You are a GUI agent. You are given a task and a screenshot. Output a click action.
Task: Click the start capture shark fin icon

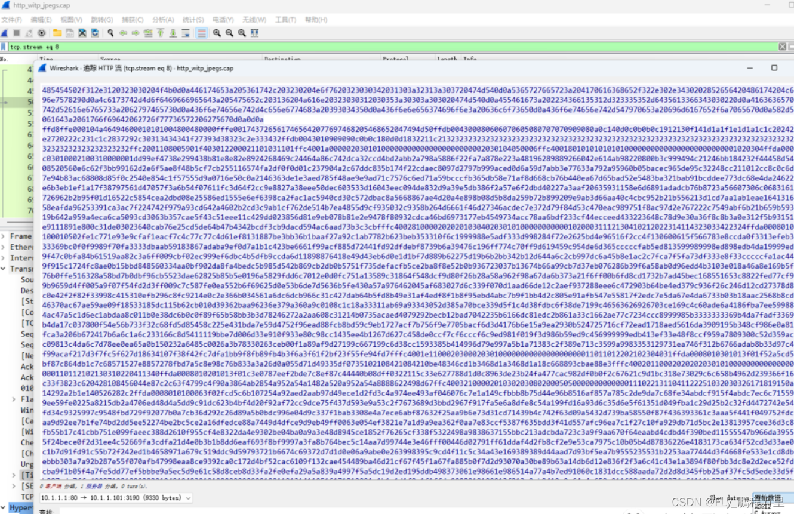coord(5,33)
